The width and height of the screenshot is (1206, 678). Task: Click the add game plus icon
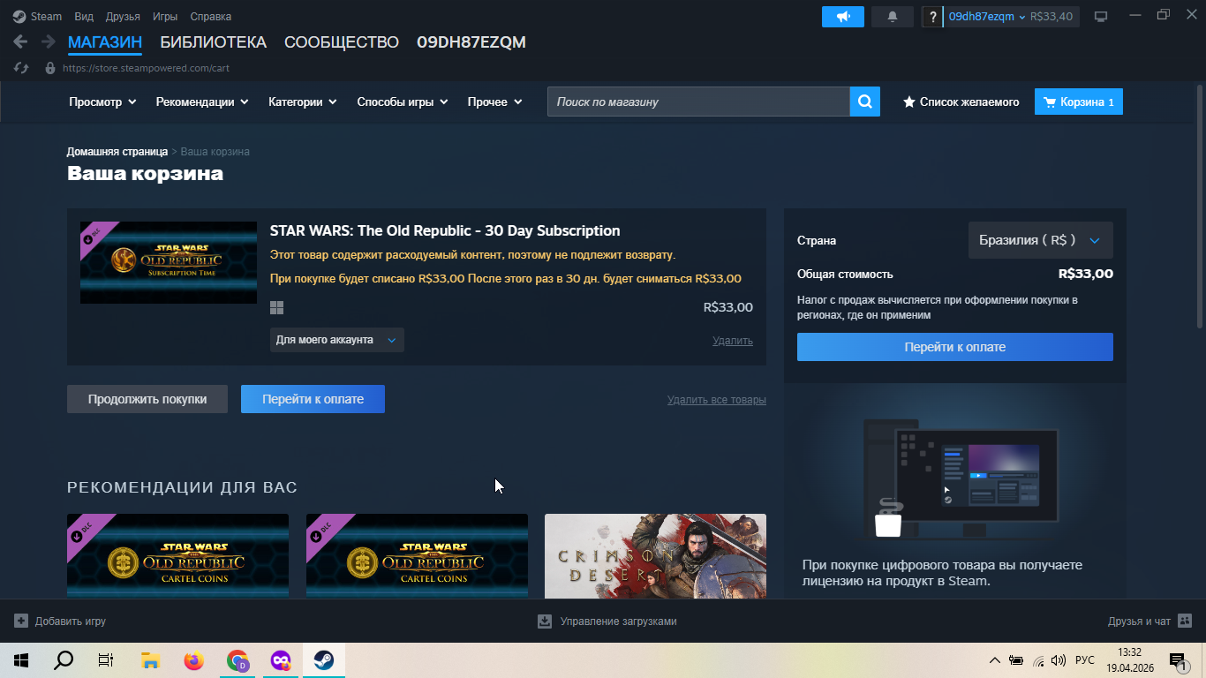(21, 621)
